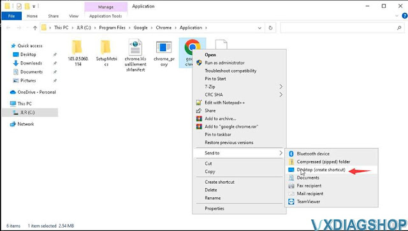Choose Restore previous versions
This screenshot has width=408, height=231.
click(229, 142)
